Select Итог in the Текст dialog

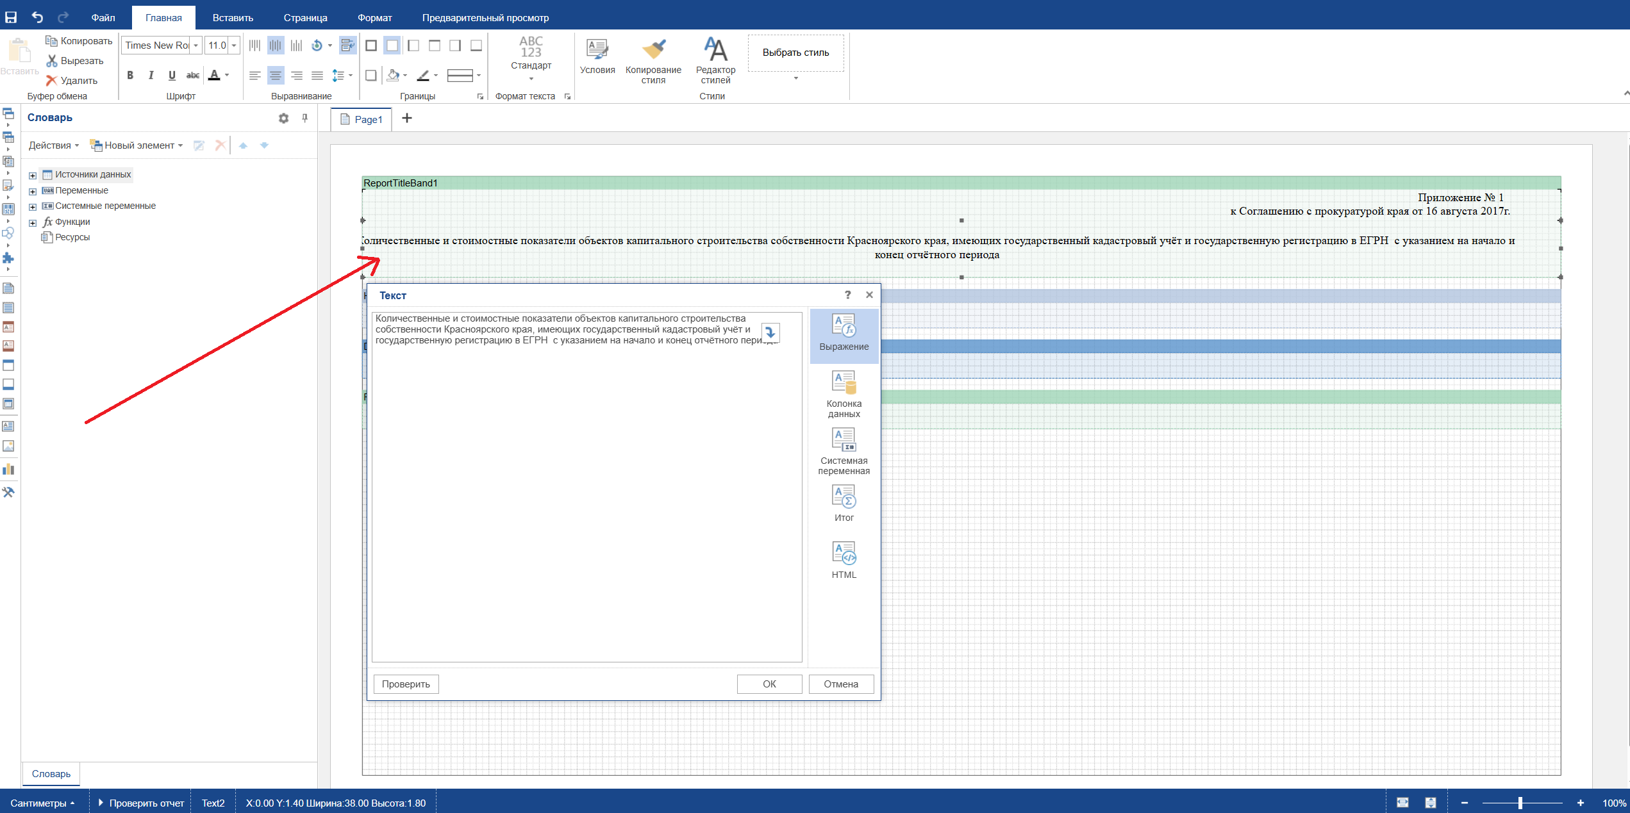tap(844, 504)
